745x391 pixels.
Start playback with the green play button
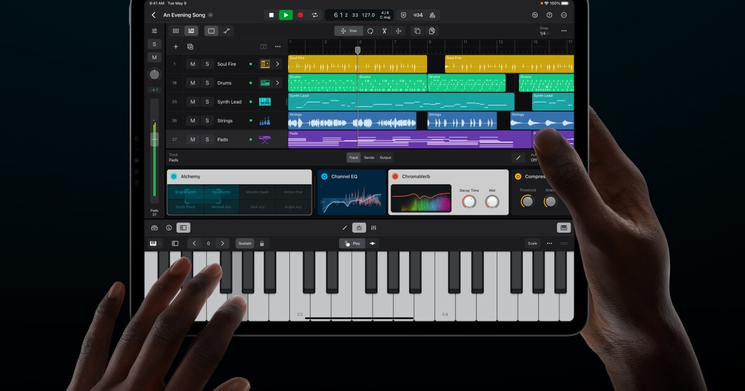pyautogui.click(x=286, y=15)
